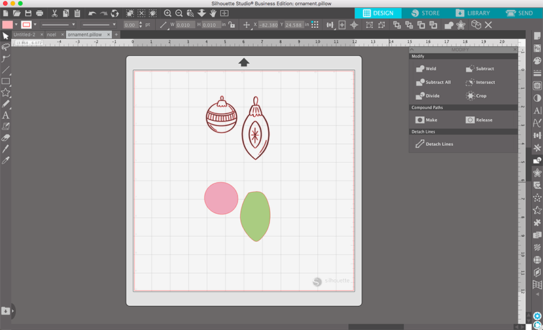Click the Delete X icon in top toolbar

[488, 25]
